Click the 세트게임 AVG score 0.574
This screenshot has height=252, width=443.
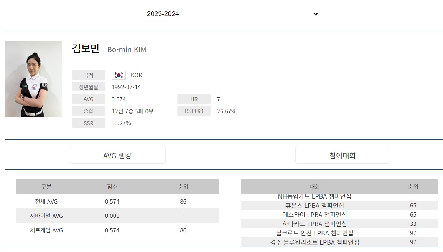112,230
